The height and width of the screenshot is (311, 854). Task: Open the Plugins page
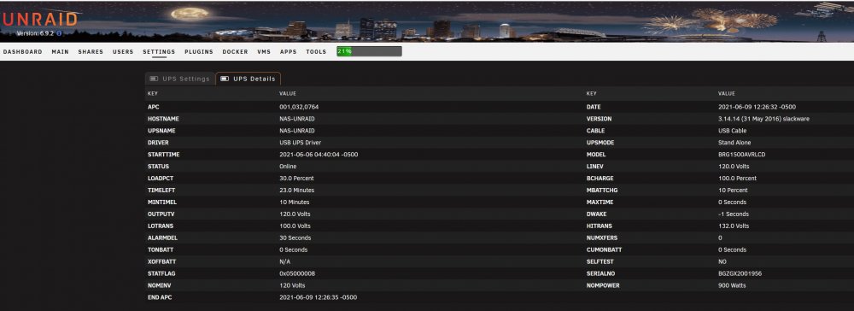point(199,52)
